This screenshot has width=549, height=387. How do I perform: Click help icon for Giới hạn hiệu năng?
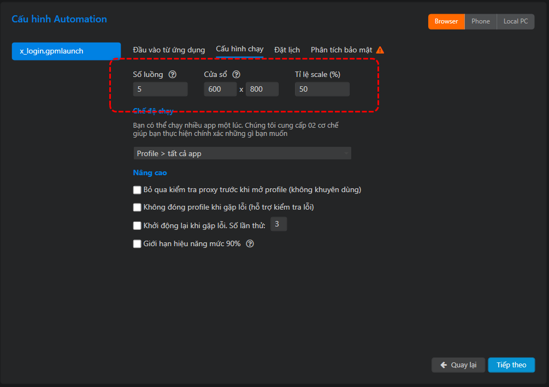coord(250,244)
